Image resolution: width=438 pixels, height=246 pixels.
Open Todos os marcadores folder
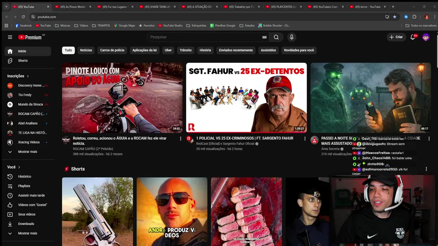(x=421, y=26)
